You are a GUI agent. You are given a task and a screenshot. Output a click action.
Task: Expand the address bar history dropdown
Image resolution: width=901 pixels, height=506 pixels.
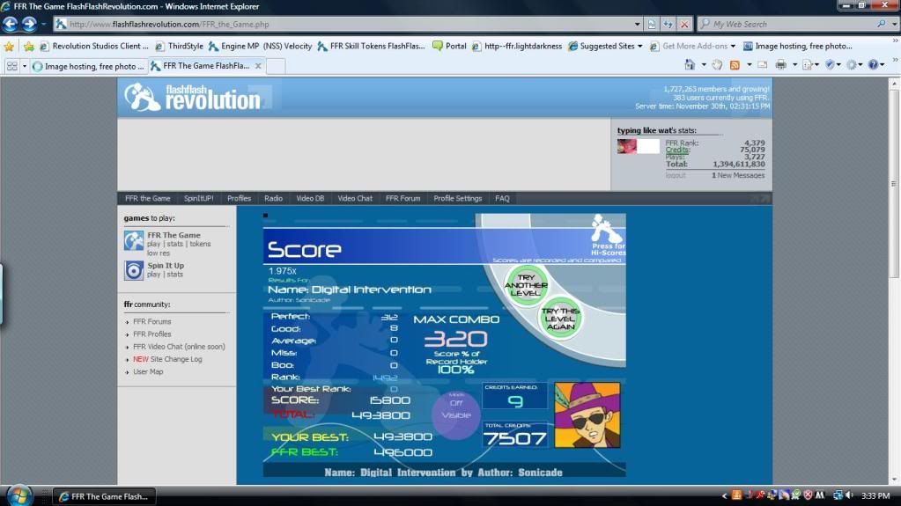tap(638, 24)
